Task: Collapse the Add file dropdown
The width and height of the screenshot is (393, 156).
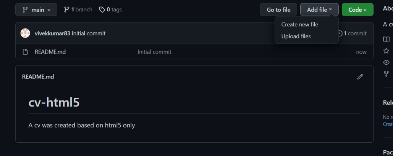Action: [319, 10]
